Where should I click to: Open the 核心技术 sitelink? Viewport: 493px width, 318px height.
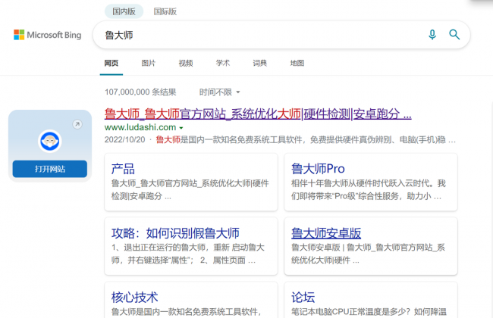coord(134,298)
